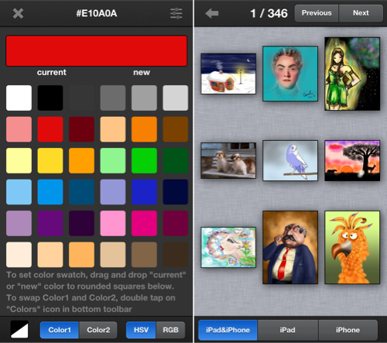Open the color sliders settings icon
The image size is (387, 343).
176,13
